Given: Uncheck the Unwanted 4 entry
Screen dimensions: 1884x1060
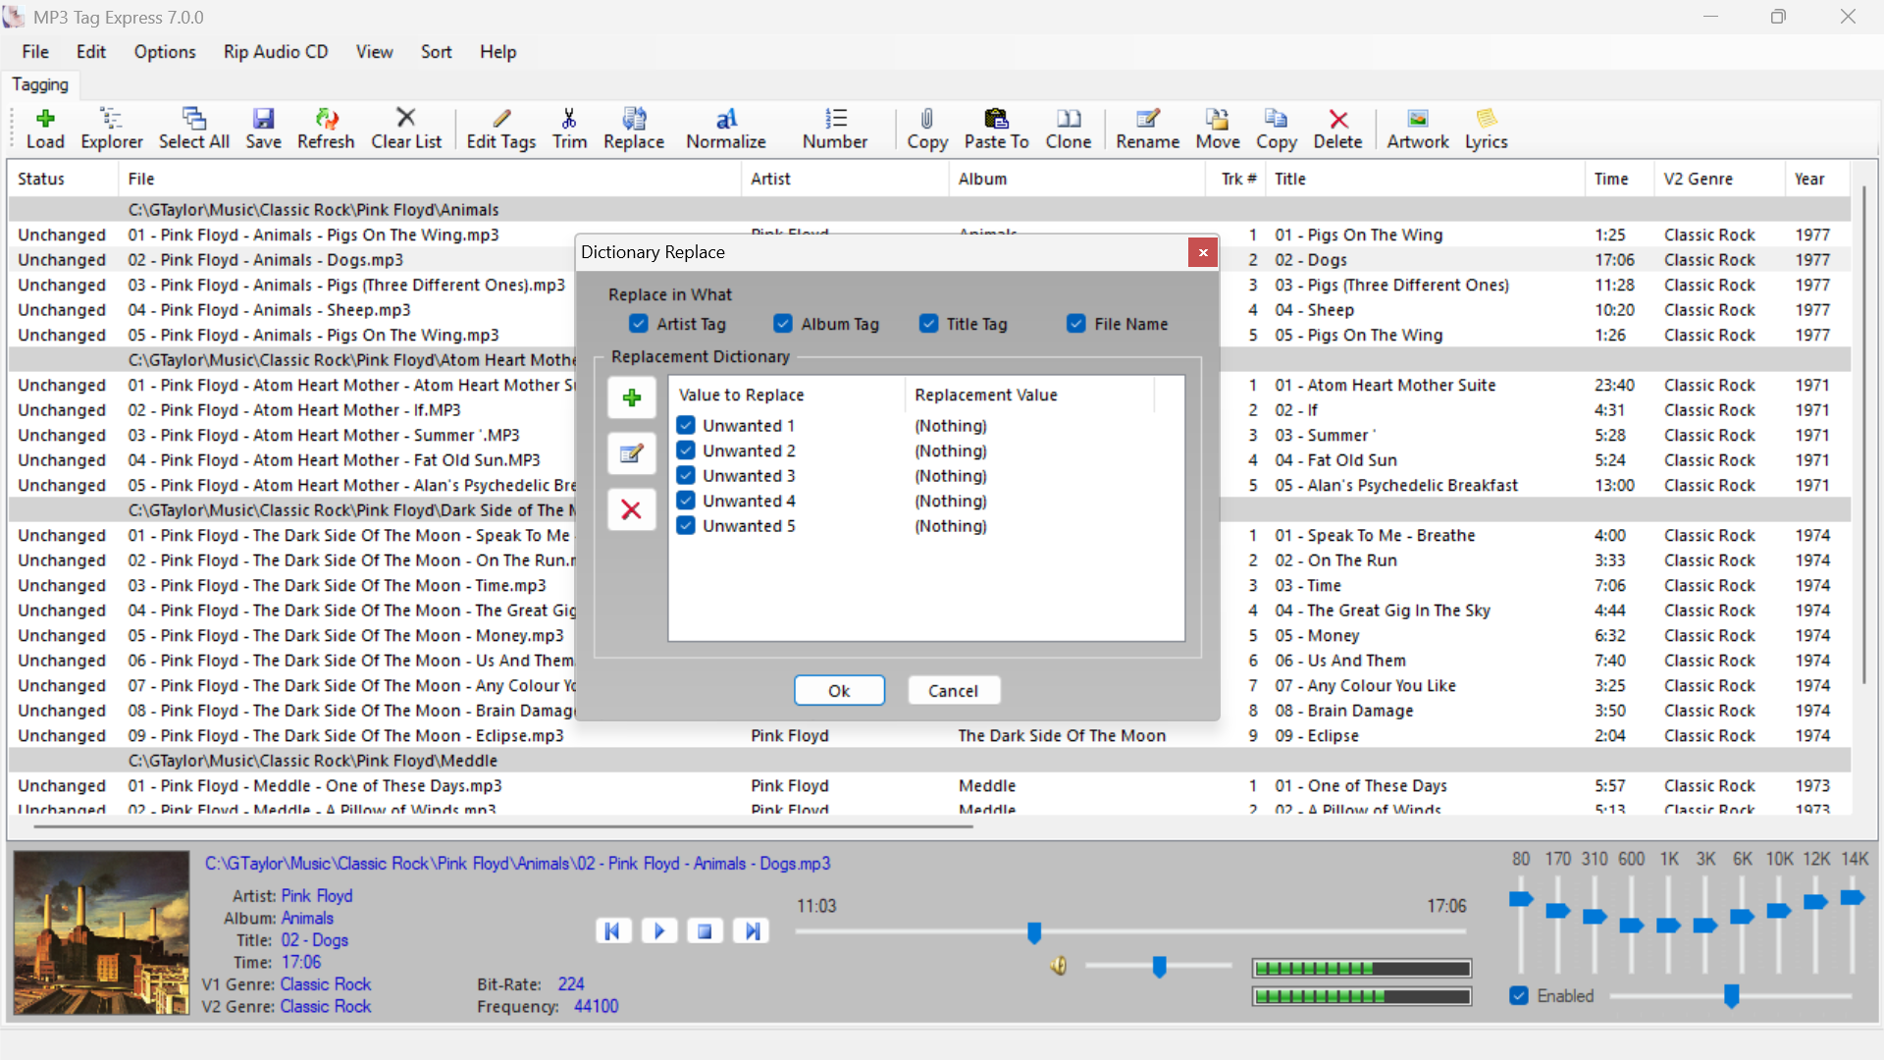Looking at the screenshot, I should click(686, 501).
